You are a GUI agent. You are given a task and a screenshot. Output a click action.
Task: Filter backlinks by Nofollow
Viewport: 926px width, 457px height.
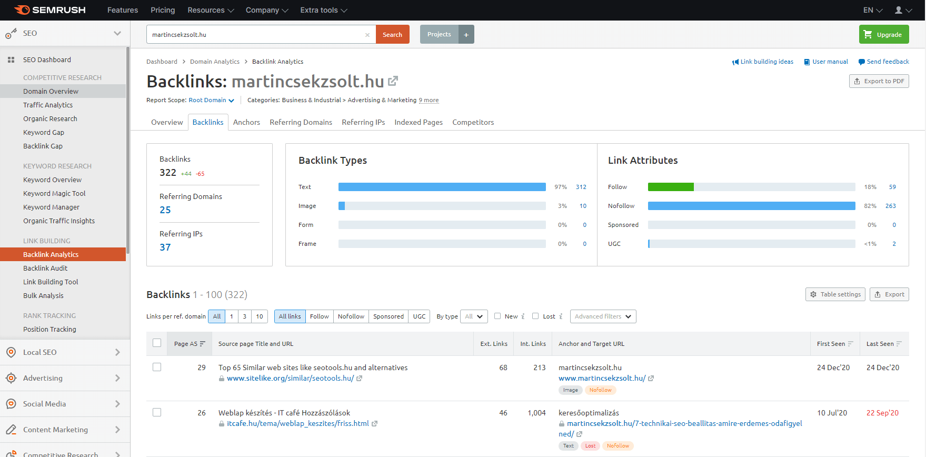tap(351, 316)
